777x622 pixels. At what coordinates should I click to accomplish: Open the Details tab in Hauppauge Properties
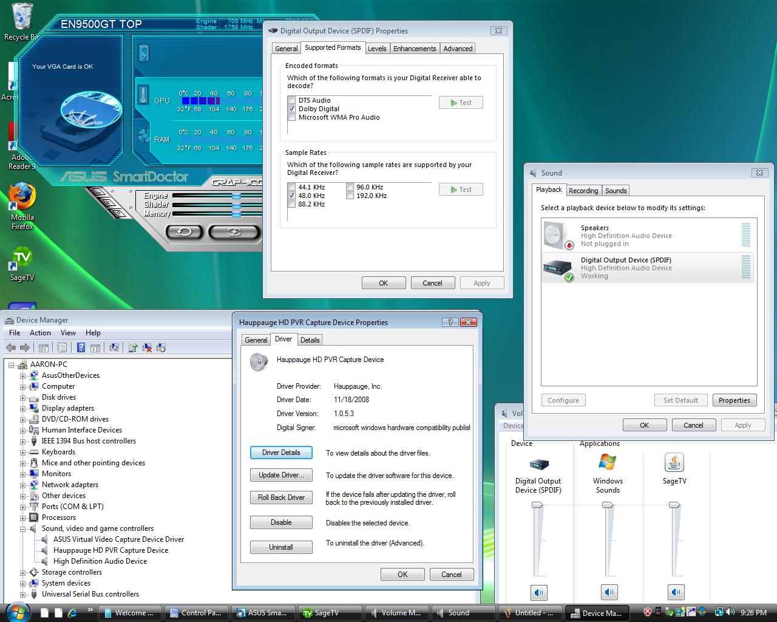[310, 340]
